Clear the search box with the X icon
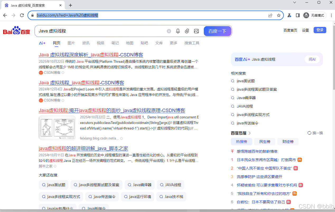 [169, 31]
